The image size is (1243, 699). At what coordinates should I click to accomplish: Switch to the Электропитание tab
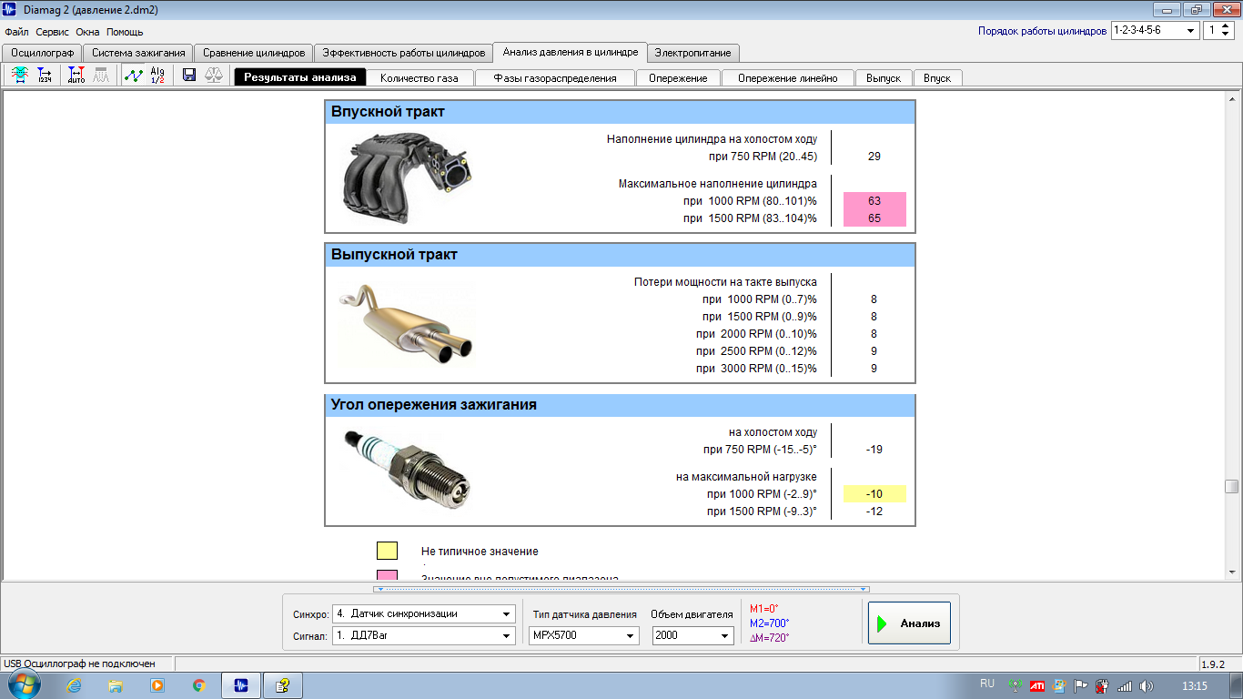pyautogui.click(x=692, y=53)
